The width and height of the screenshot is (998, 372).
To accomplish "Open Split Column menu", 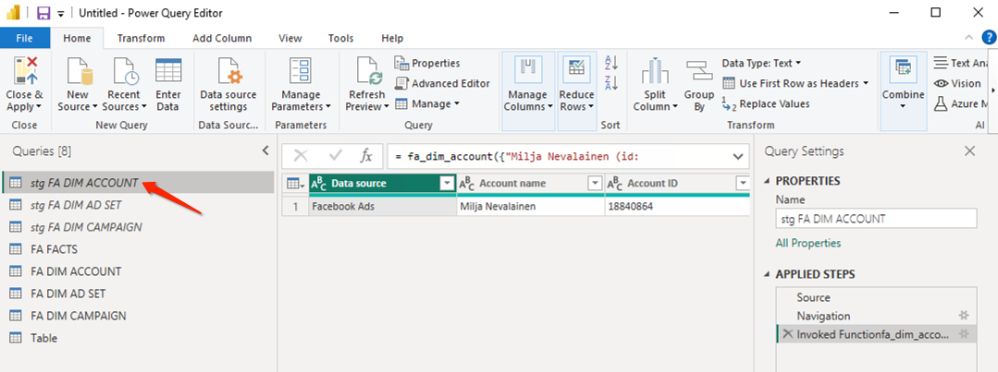I will click(x=656, y=84).
